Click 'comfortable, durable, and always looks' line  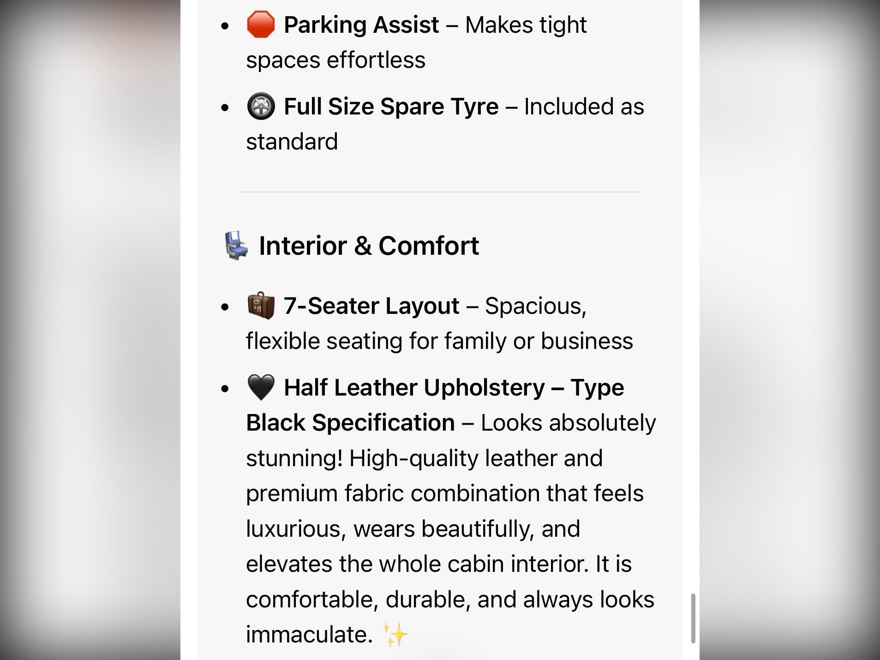(450, 600)
